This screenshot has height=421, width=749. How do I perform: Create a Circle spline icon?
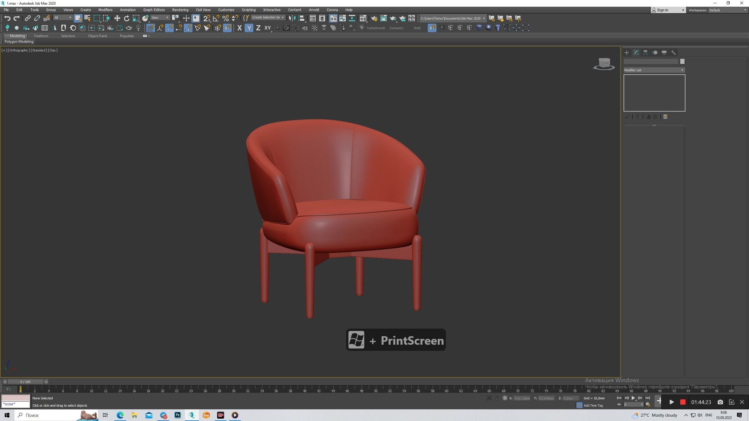(516, 28)
